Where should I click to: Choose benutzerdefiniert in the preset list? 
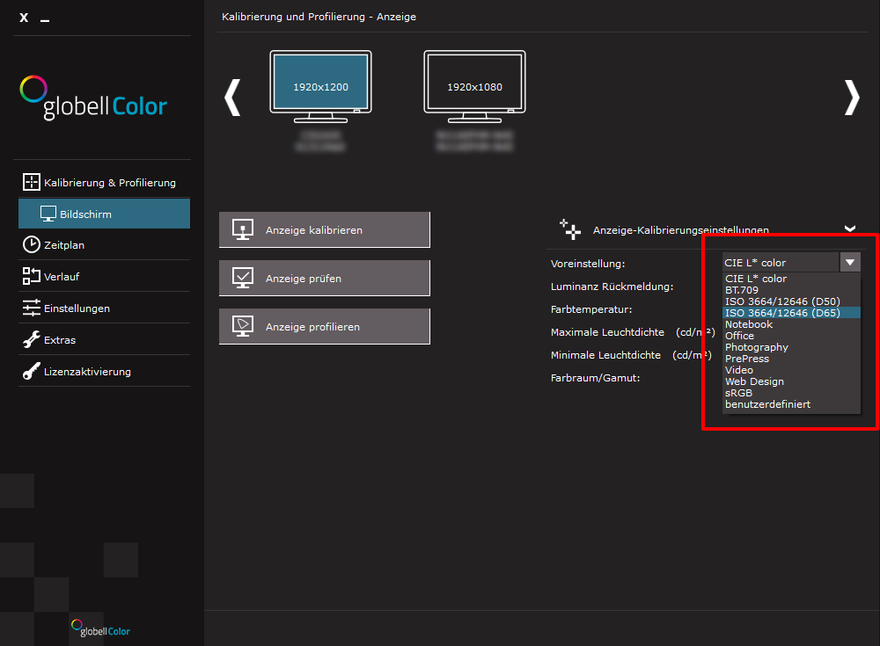[767, 404]
